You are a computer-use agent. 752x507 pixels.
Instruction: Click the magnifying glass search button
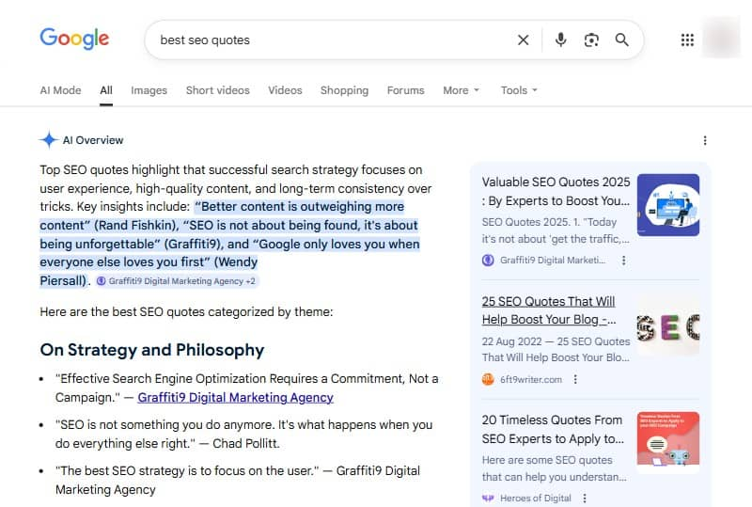click(x=621, y=40)
